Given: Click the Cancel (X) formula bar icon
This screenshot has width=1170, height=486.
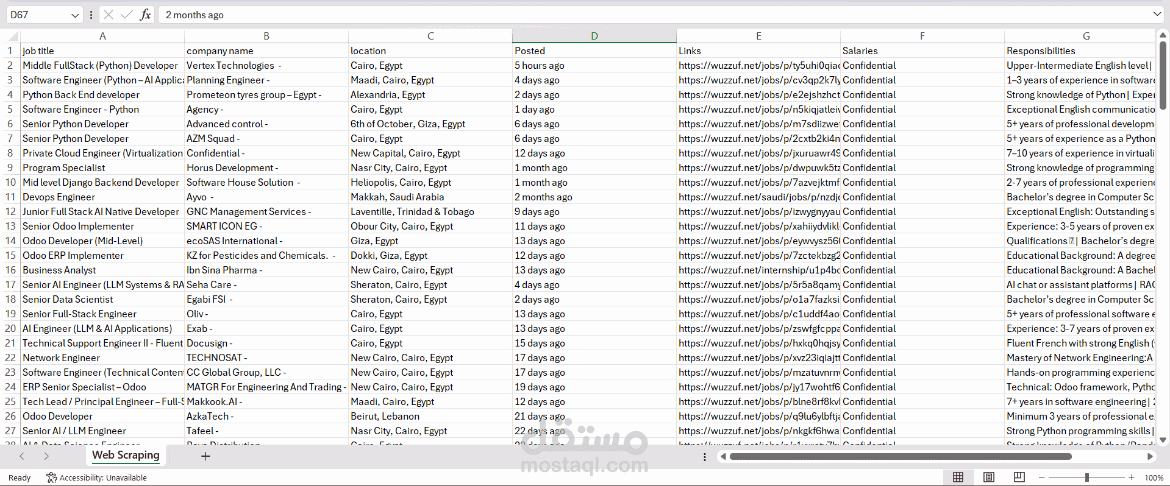Looking at the screenshot, I should [x=109, y=15].
